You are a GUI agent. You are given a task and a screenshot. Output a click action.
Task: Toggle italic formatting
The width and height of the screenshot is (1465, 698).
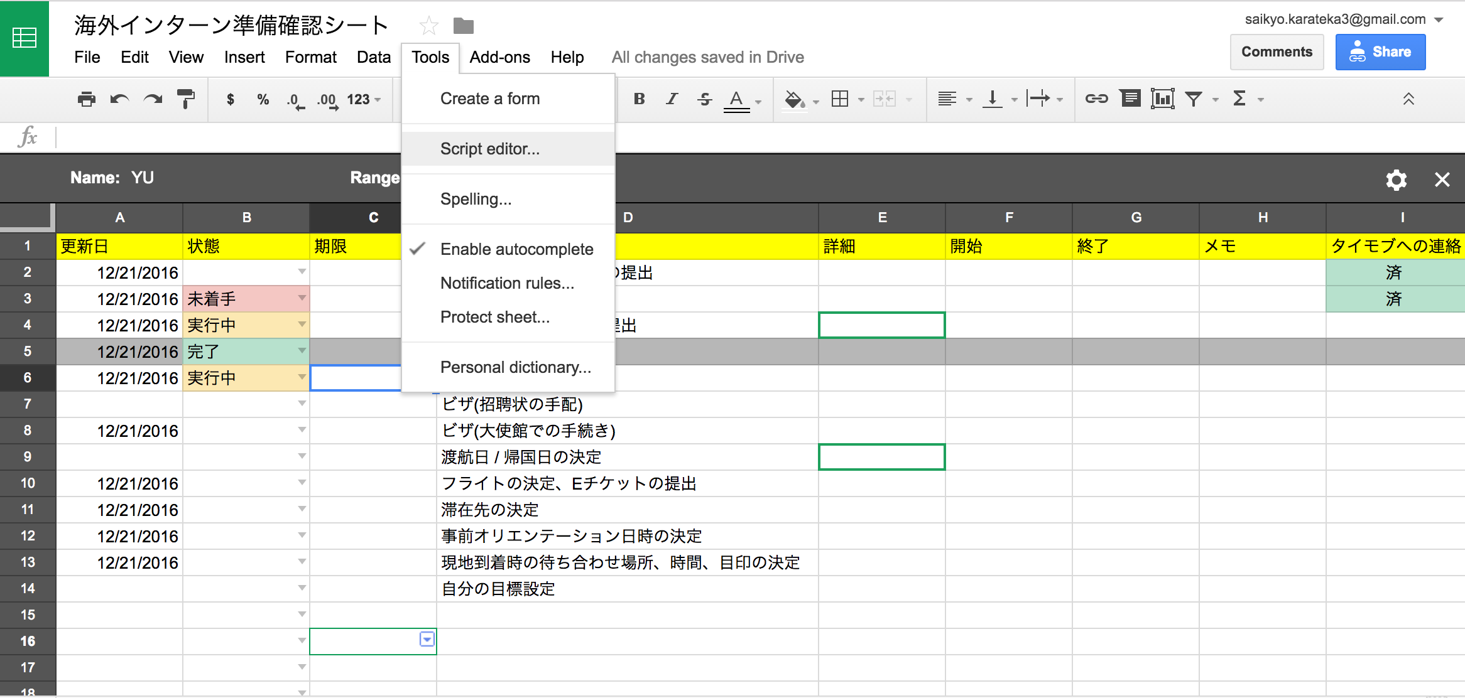tap(672, 99)
